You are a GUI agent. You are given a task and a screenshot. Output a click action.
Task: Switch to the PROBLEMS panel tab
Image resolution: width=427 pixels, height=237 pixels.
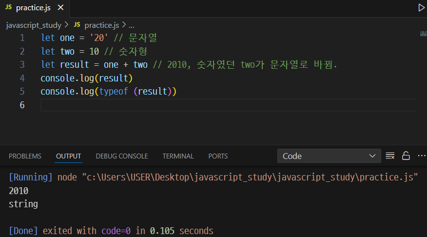tap(25, 156)
